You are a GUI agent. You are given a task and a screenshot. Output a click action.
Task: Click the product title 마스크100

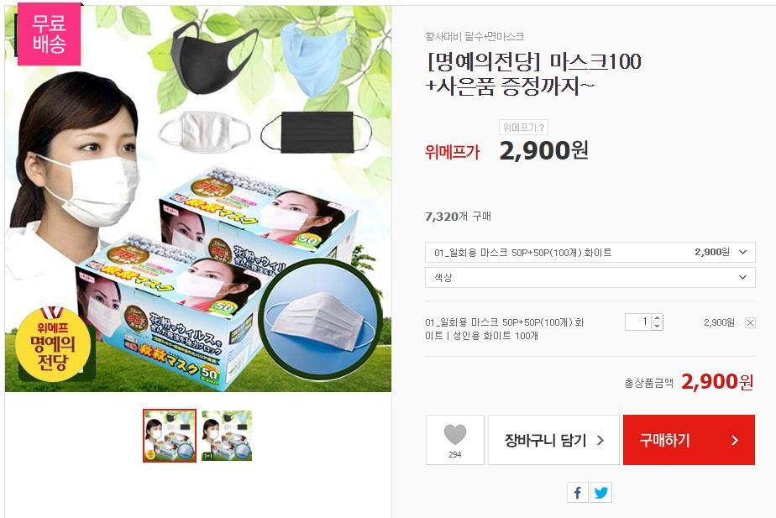pyautogui.click(x=596, y=62)
